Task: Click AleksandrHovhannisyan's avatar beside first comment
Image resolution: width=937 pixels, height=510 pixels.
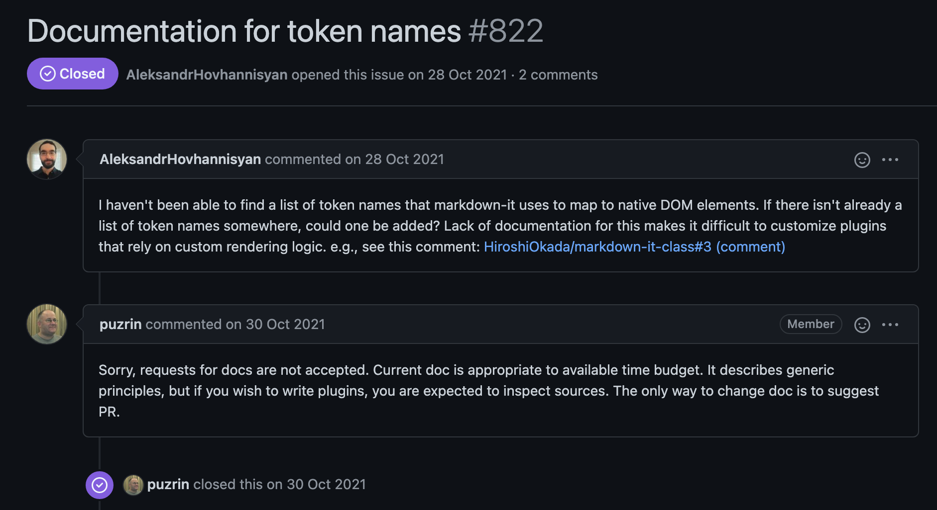Action: (47, 159)
